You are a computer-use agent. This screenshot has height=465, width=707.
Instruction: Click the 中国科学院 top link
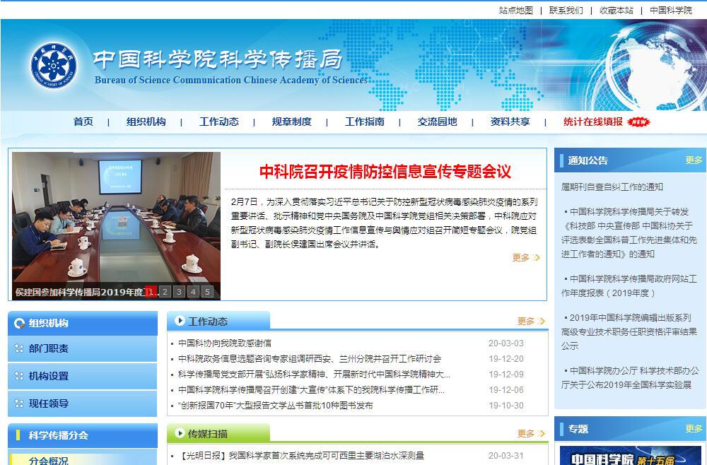click(671, 11)
